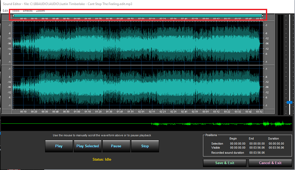Click the Cancel & Exit button

click(x=271, y=163)
